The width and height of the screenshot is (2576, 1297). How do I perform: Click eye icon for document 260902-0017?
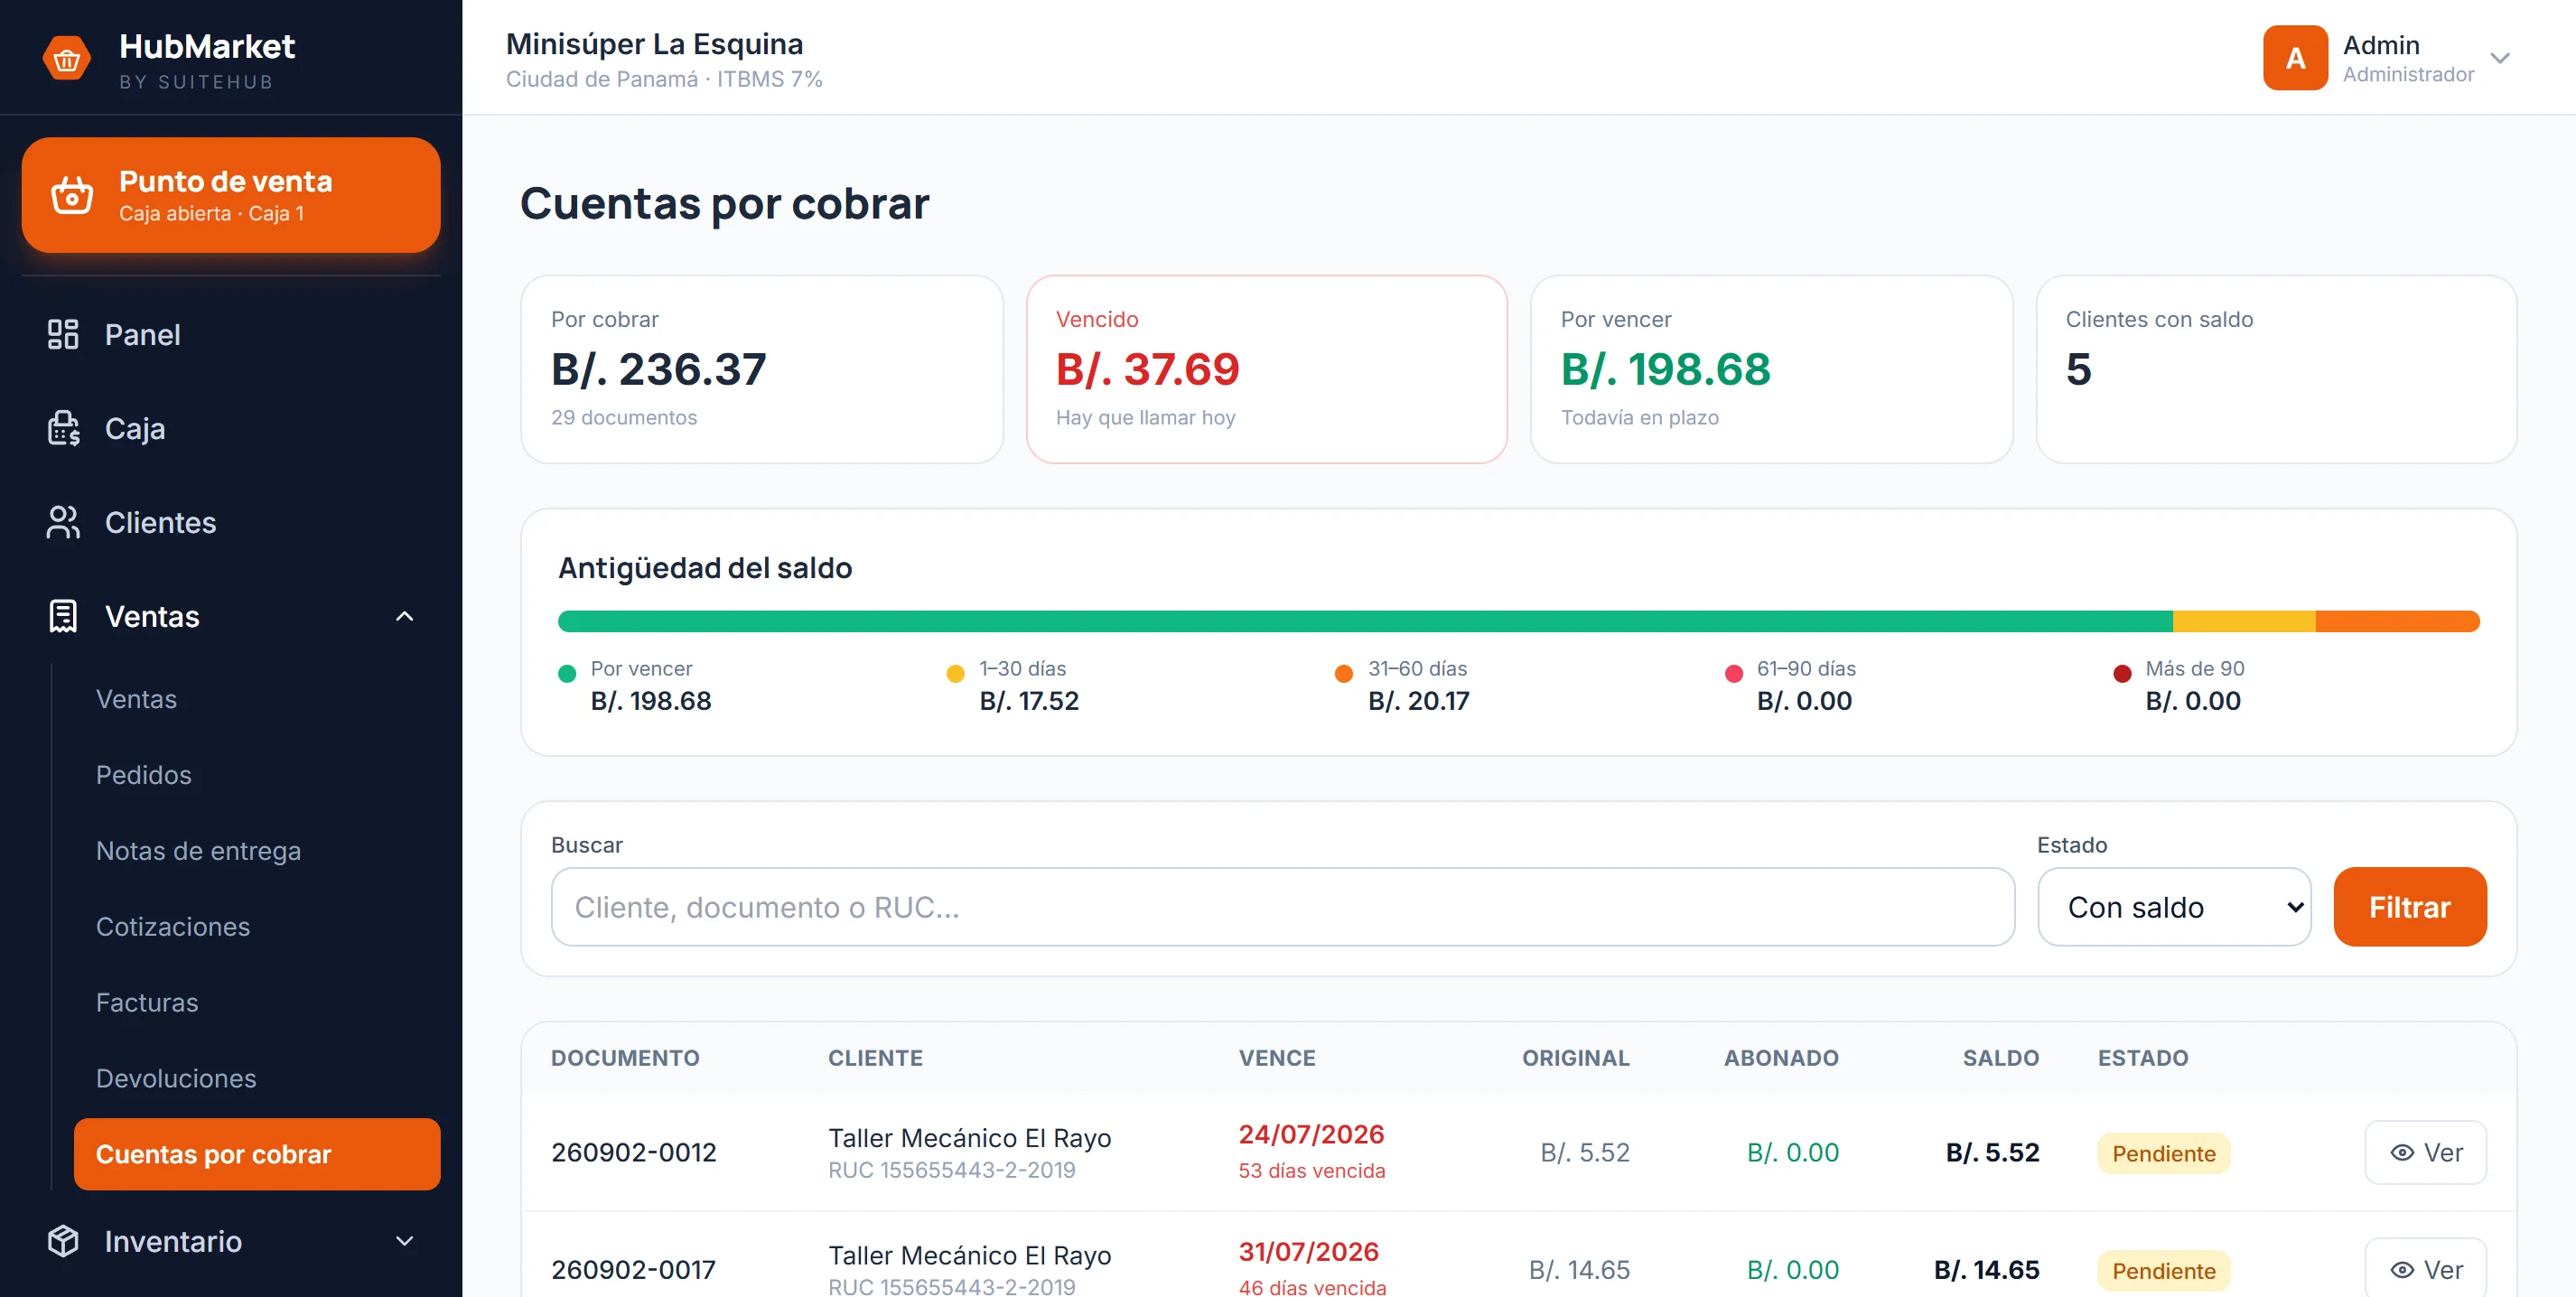[x=2402, y=1270]
